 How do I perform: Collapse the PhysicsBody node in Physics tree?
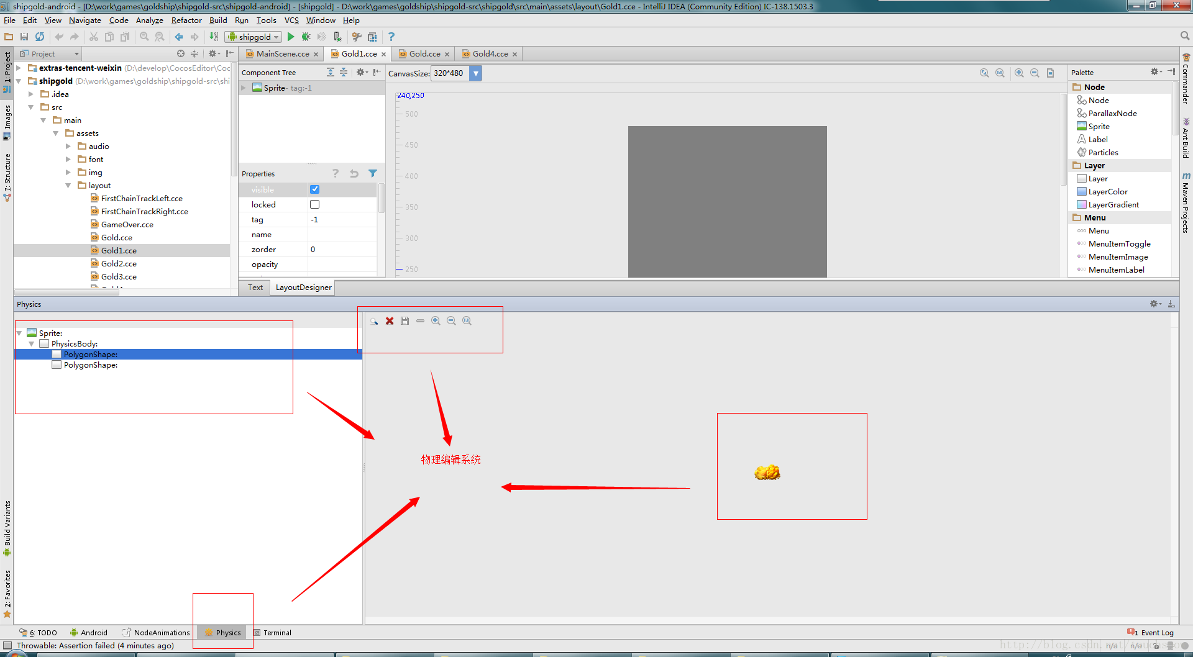(x=32, y=344)
